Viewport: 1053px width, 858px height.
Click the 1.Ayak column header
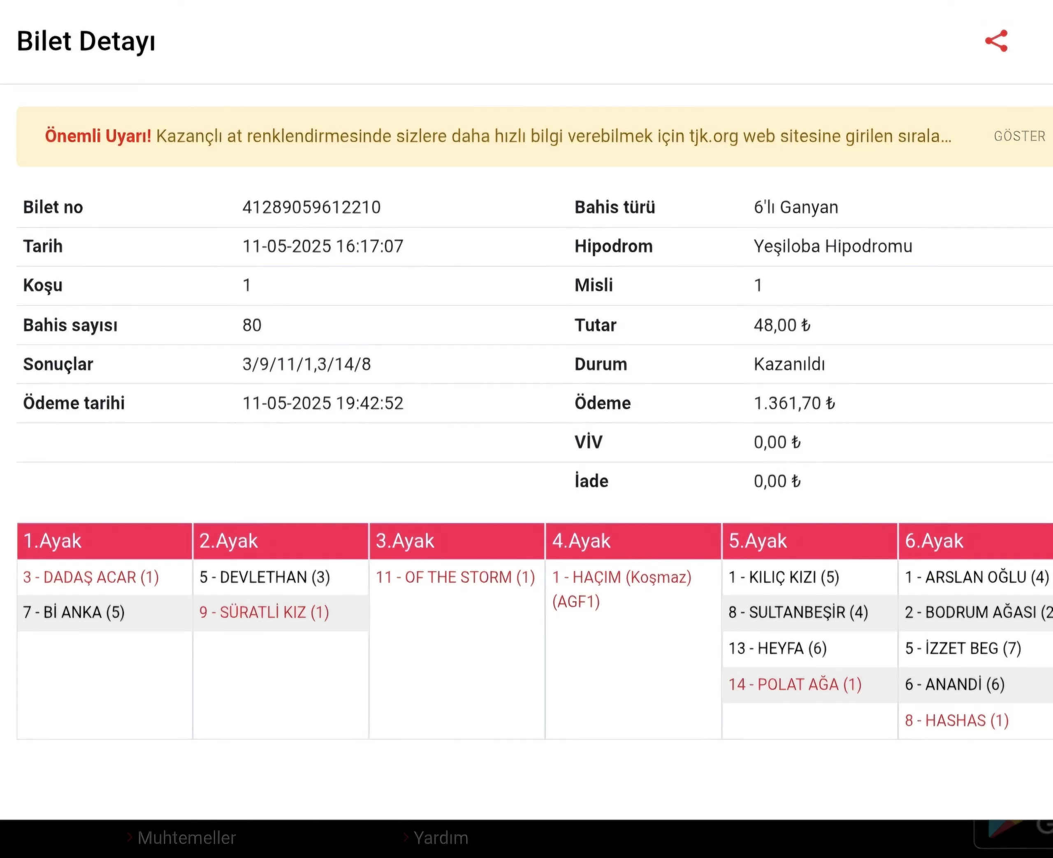coord(52,541)
